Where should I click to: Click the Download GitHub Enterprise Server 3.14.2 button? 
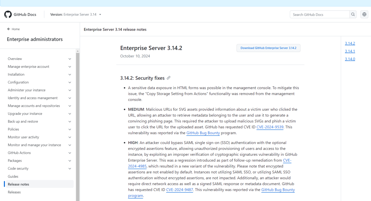268,48
